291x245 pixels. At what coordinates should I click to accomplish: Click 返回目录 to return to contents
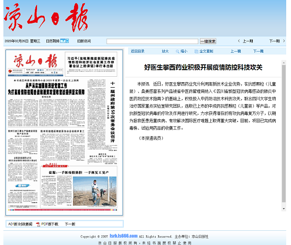pyautogui.click(x=137, y=51)
